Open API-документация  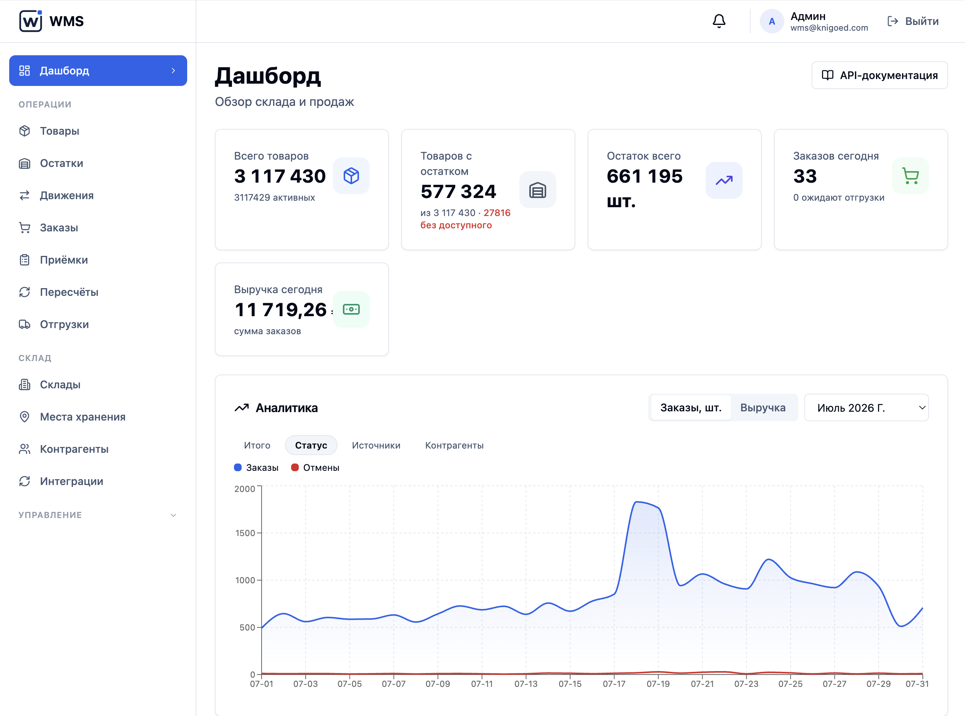pyautogui.click(x=879, y=76)
